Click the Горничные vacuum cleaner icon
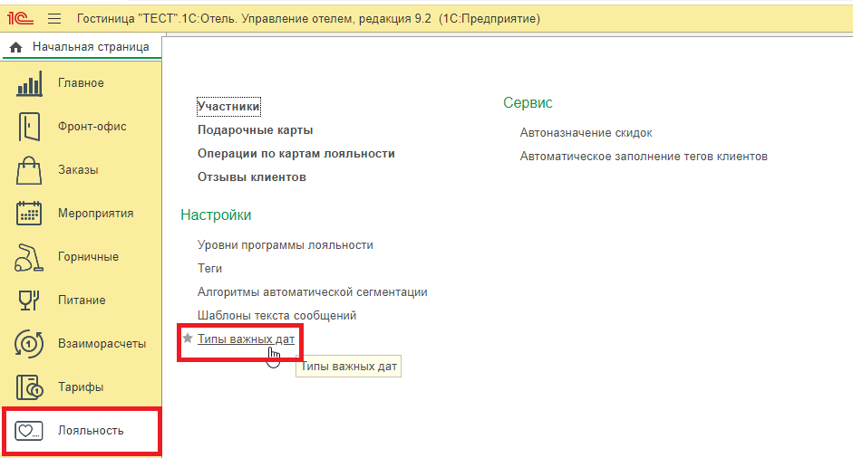853x458 pixels. [x=29, y=257]
